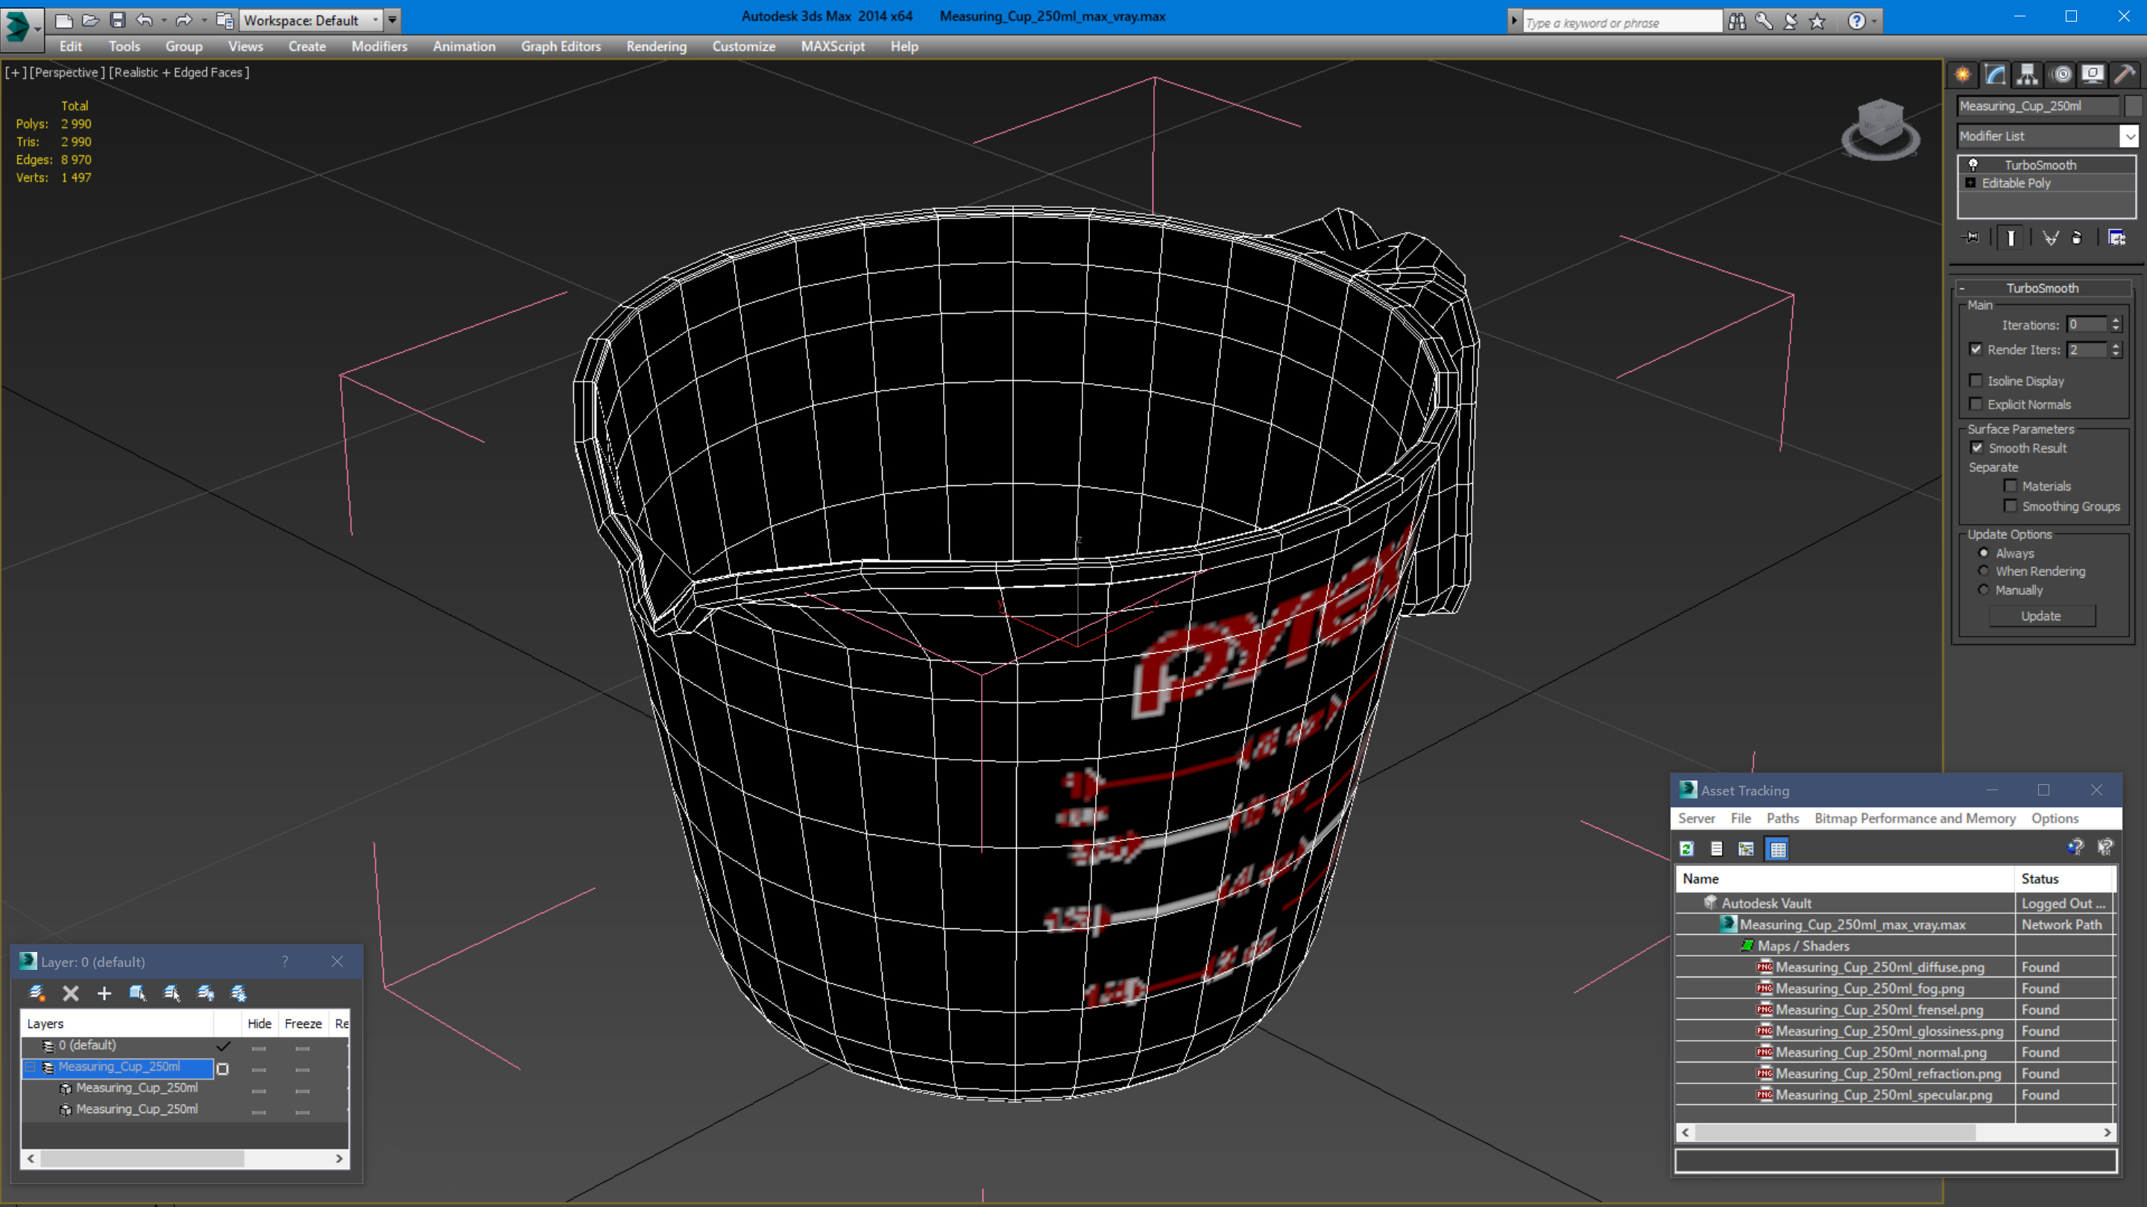
Task: Click Remove Modifier trash icon
Action: 2077,239
